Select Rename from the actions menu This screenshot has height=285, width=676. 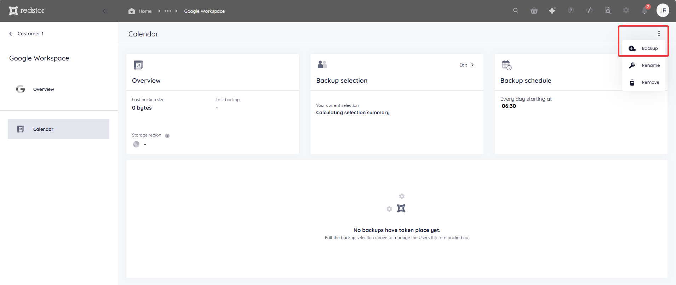pyautogui.click(x=644, y=65)
